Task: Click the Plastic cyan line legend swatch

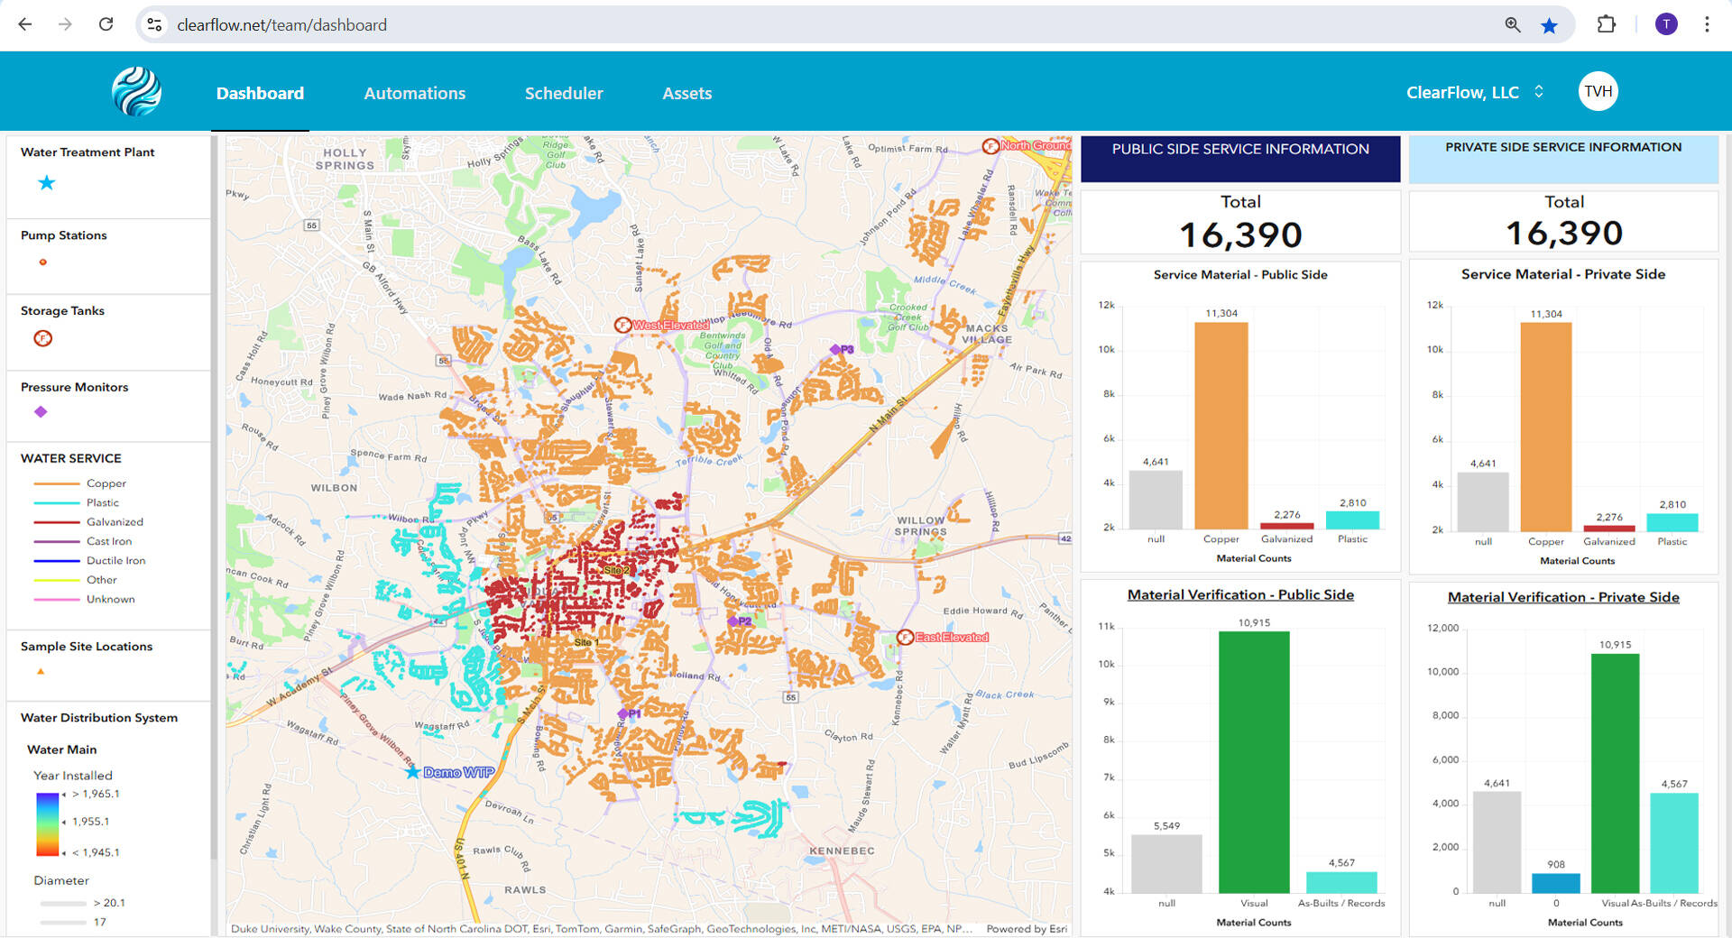Action: pos(57,502)
